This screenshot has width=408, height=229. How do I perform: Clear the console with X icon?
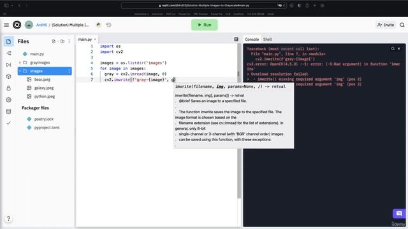[398, 48]
